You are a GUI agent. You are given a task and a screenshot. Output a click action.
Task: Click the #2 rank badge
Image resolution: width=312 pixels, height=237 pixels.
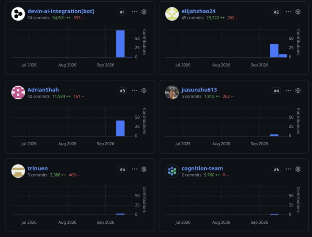[276, 12]
